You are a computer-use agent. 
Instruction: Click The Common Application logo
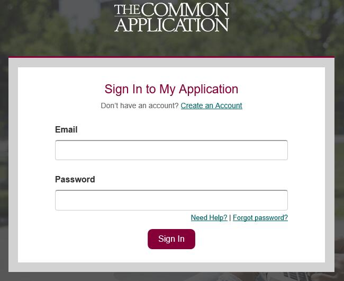171,17
